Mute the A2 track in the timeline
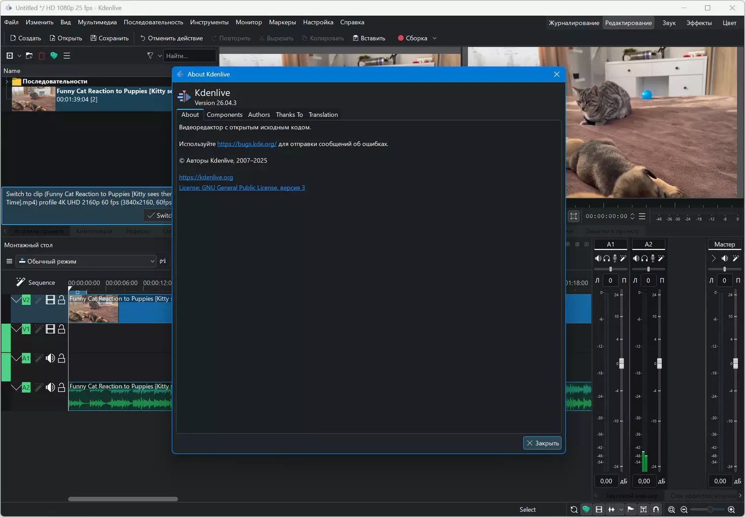 [50, 388]
